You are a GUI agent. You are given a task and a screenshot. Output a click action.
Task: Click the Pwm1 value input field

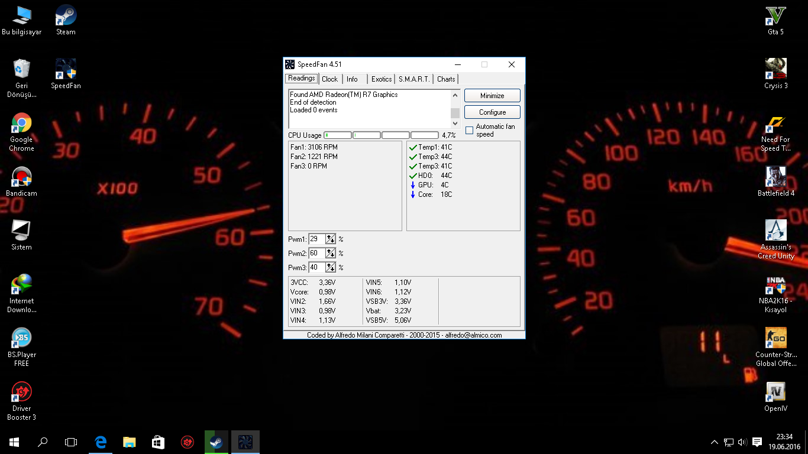click(316, 239)
